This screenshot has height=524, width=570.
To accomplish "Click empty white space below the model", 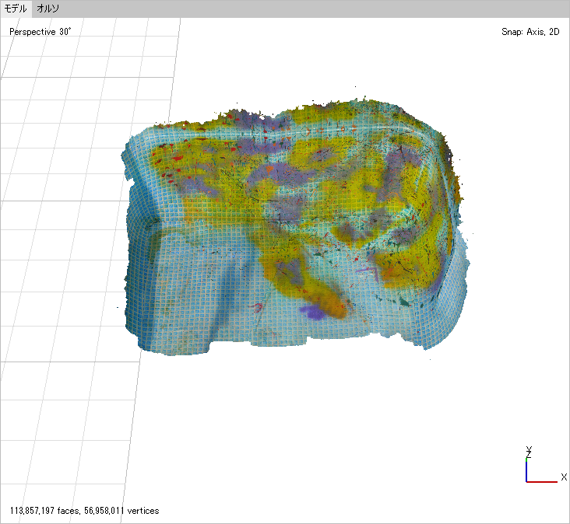I will tap(309, 417).
